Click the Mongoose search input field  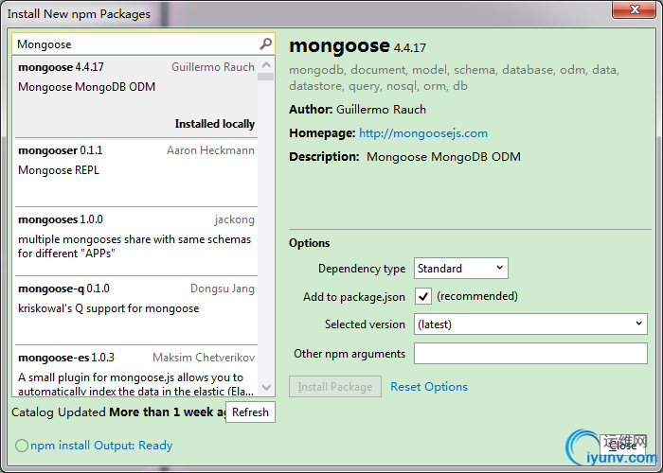143,44
